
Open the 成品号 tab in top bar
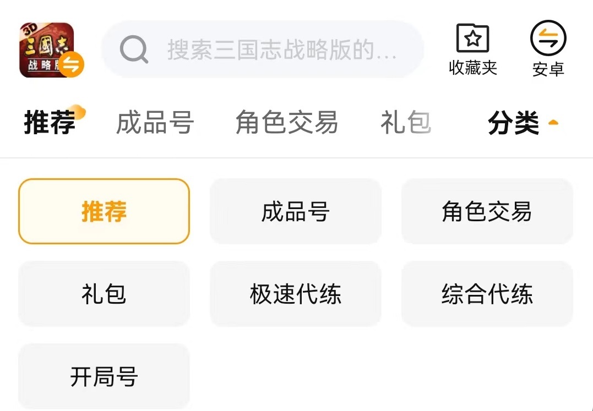click(x=155, y=122)
